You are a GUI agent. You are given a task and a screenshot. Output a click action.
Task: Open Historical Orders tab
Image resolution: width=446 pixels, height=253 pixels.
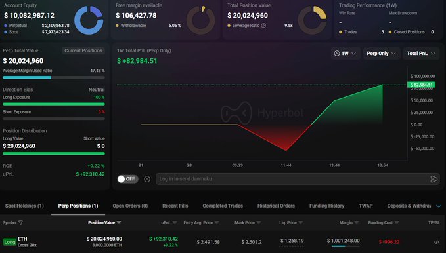(276, 206)
